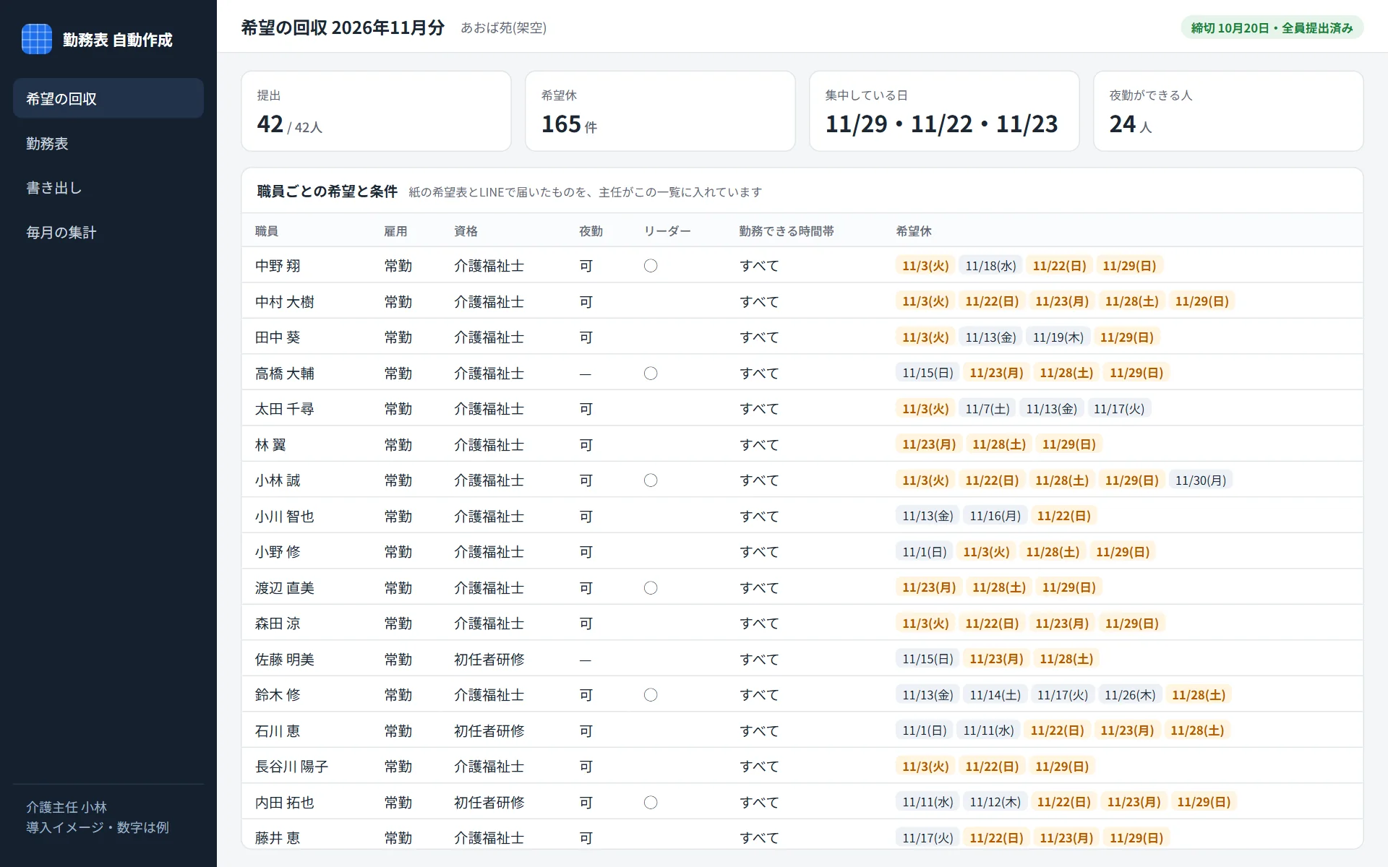
Task: Select the 夜勤ができる人 24人 card
Action: click(x=1228, y=111)
